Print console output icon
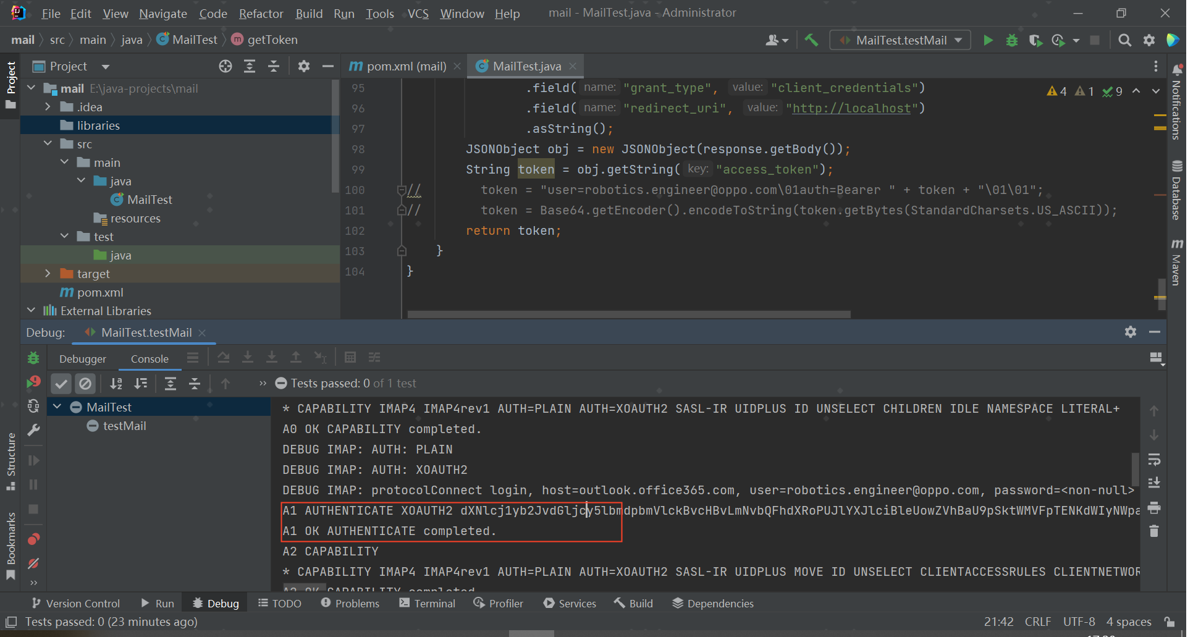1193x637 pixels. (x=1154, y=508)
